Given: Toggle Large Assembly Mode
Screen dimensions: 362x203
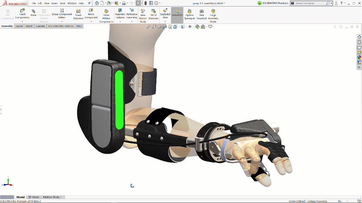Looking at the screenshot, I should click(x=213, y=16).
